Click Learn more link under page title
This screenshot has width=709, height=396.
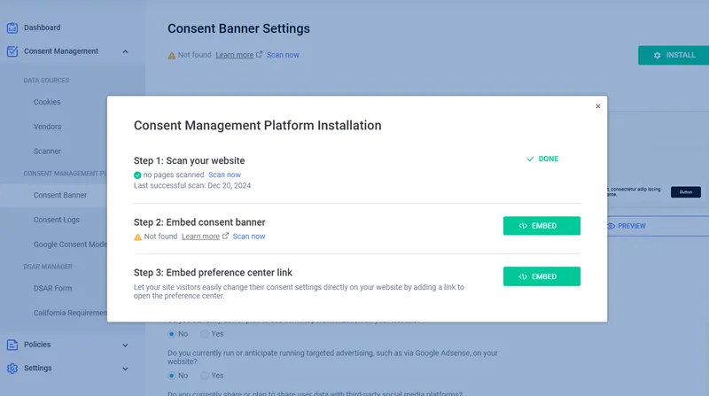point(234,55)
